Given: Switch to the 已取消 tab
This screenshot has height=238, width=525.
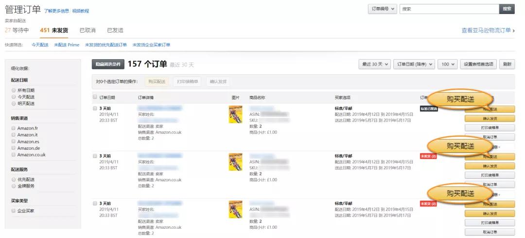Looking at the screenshot, I should [87, 31].
